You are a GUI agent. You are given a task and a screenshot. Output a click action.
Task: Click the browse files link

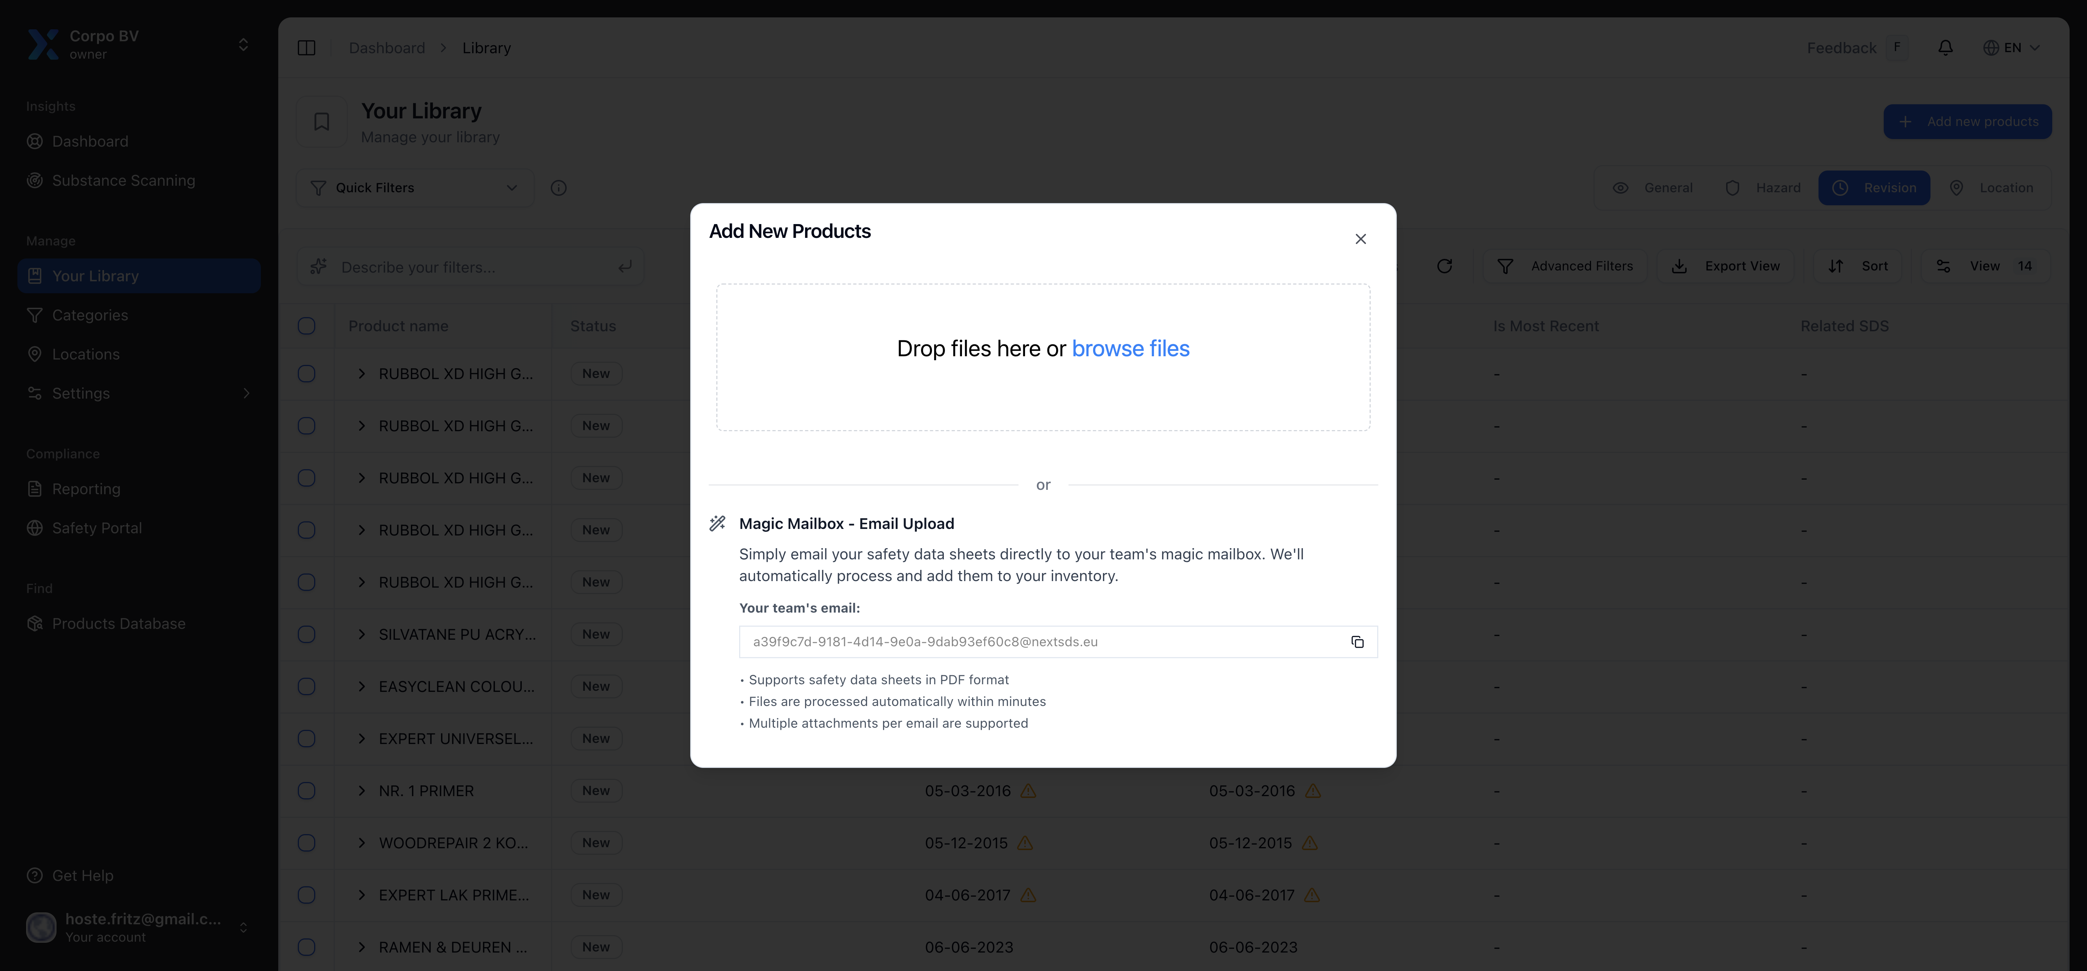click(x=1131, y=348)
